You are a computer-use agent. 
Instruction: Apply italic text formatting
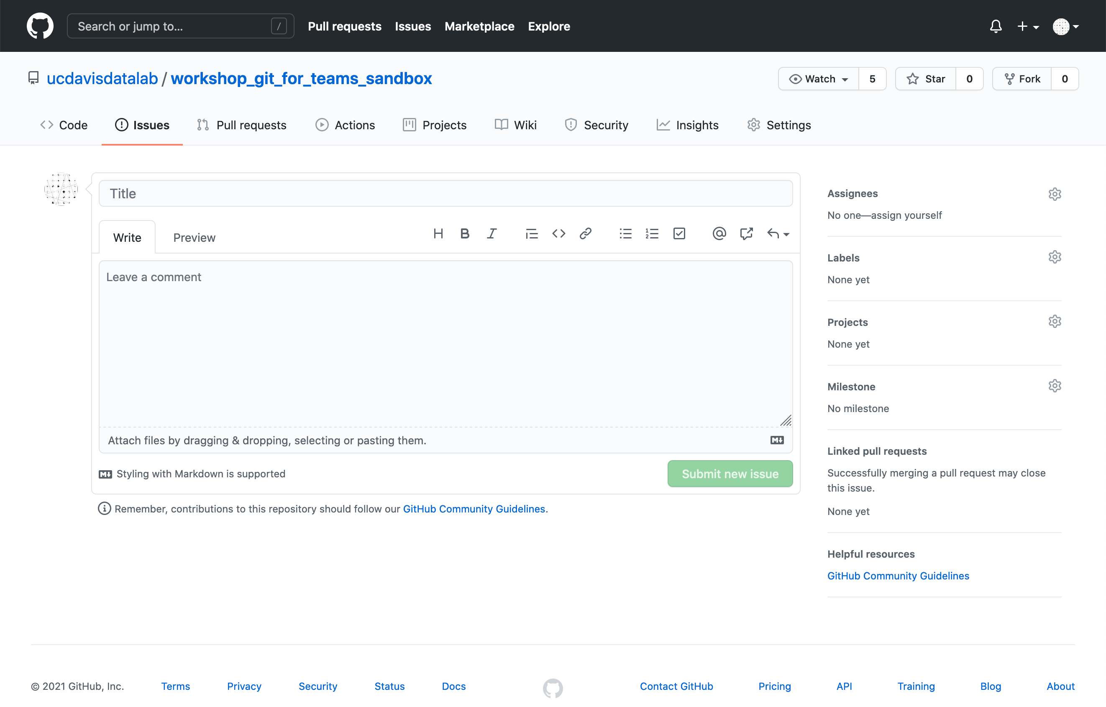tap(492, 233)
